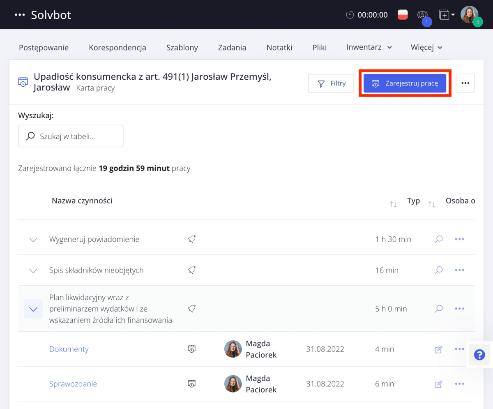
Task: Open the Dokumenty link
Action: coord(69,349)
